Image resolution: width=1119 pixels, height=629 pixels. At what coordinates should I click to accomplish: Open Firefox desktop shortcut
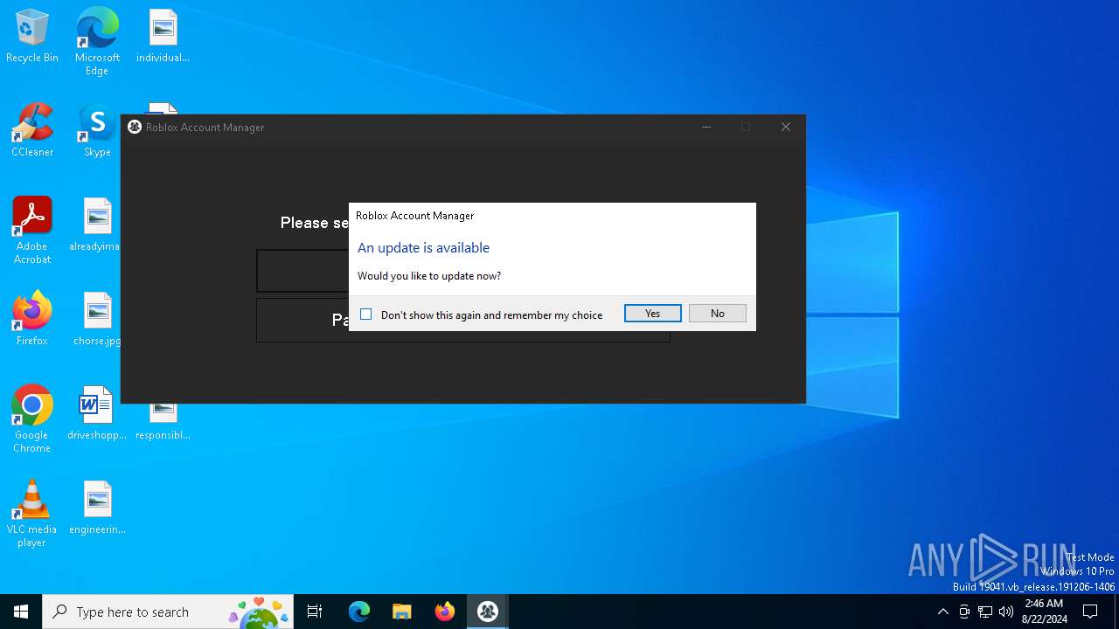(32, 320)
